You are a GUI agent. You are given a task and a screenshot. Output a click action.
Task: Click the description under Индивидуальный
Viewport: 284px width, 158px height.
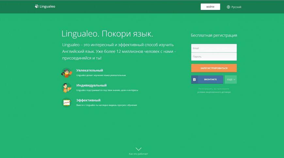(107, 90)
